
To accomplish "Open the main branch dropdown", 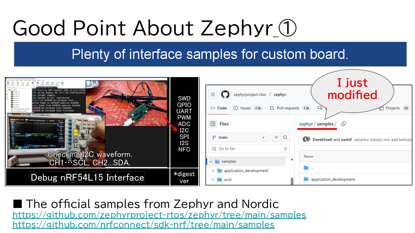I will point(239,137).
